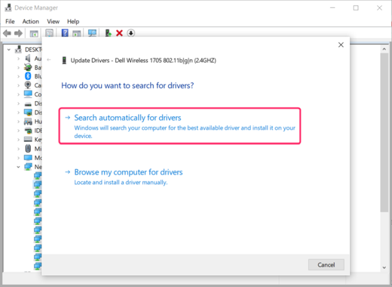The height and width of the screenshot is (287, 392).
Task: Open the View menu
Action: [53, 21]
